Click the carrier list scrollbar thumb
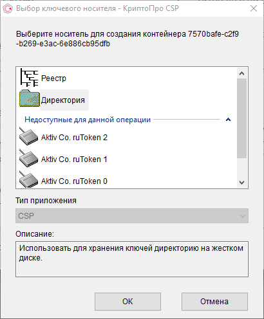This screenshot has height=319, width=264. point(241,118)
